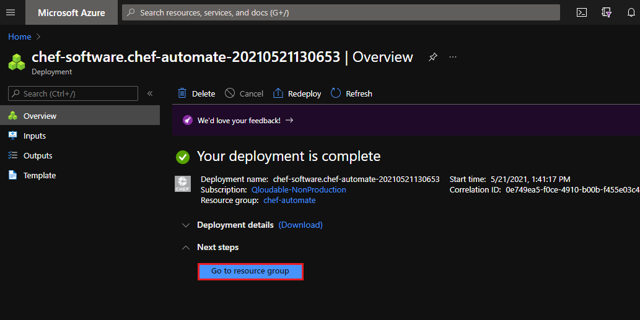
Task: Pin the deployment overview to dashboard
Action: (432, 57)
